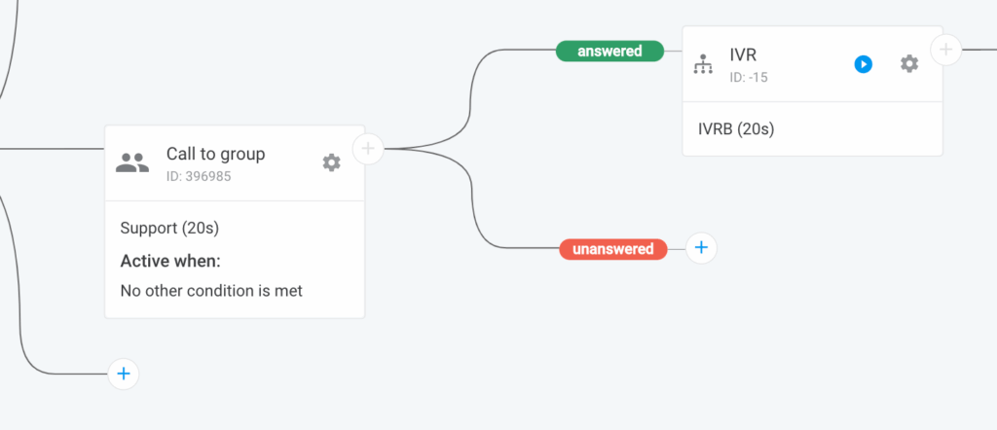Select the red unanswered branch label
The height and width of the screenshot is (430, 997).
[613, 249]
